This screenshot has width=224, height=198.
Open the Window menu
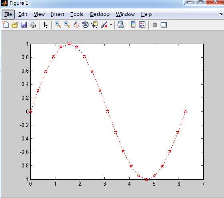click(125, 14)
